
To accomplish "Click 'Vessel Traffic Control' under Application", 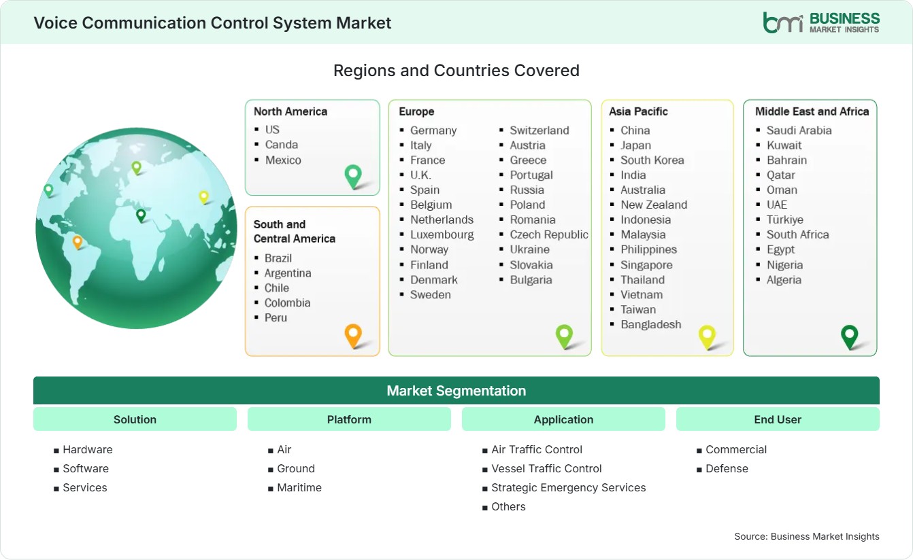I will 546,469.
